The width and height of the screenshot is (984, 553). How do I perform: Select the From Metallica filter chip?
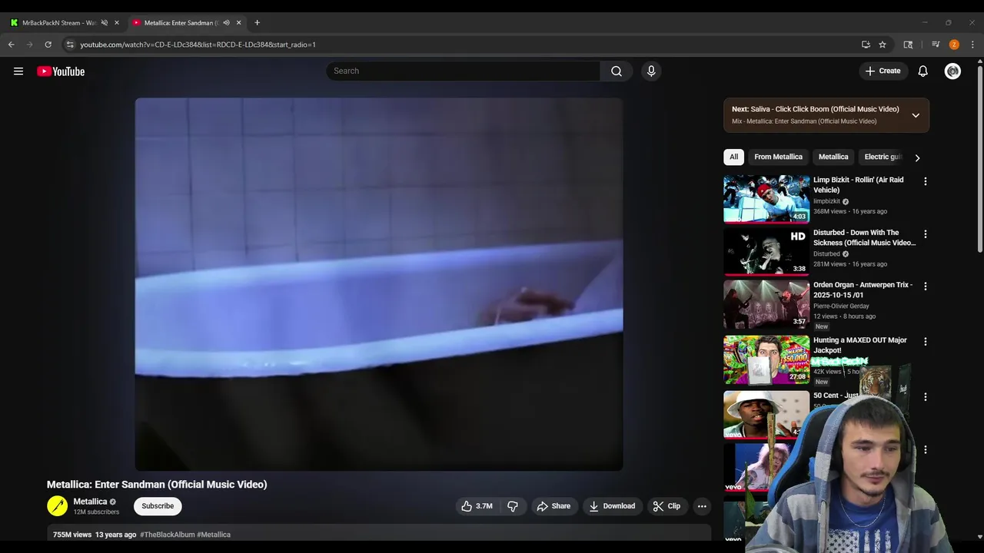coord(778,157)
